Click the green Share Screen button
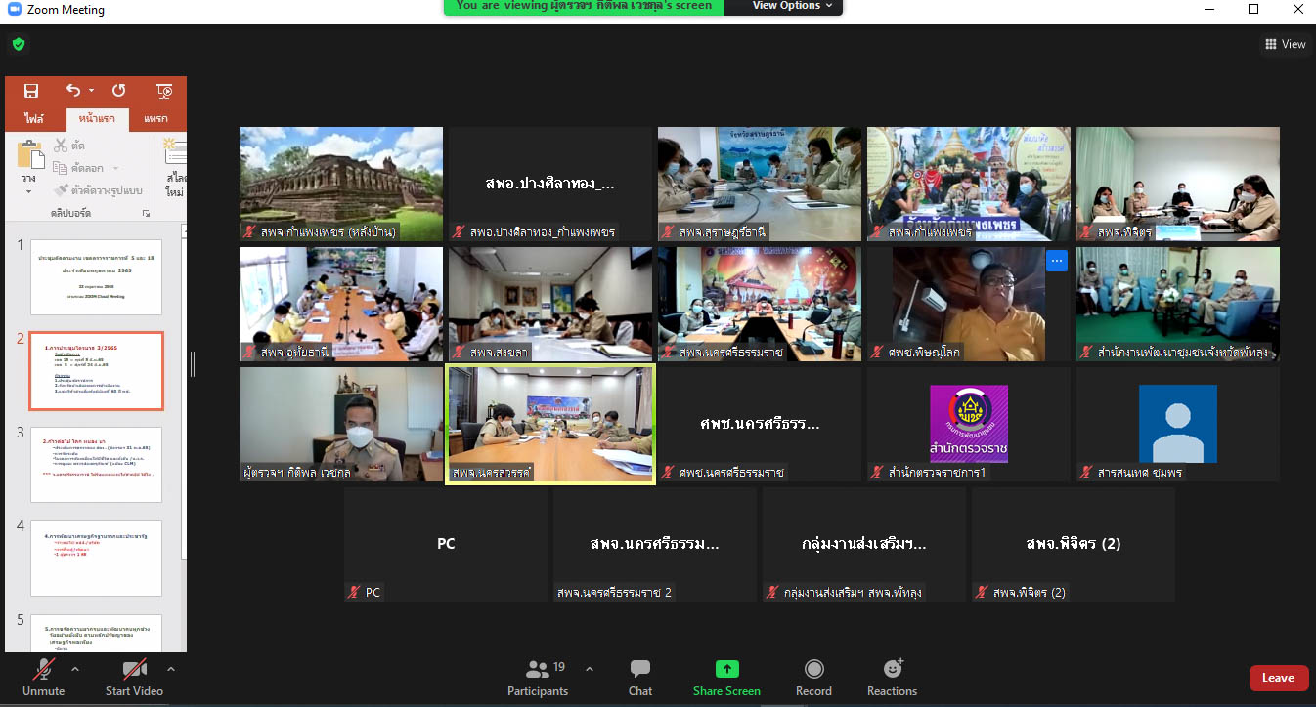 726,677
